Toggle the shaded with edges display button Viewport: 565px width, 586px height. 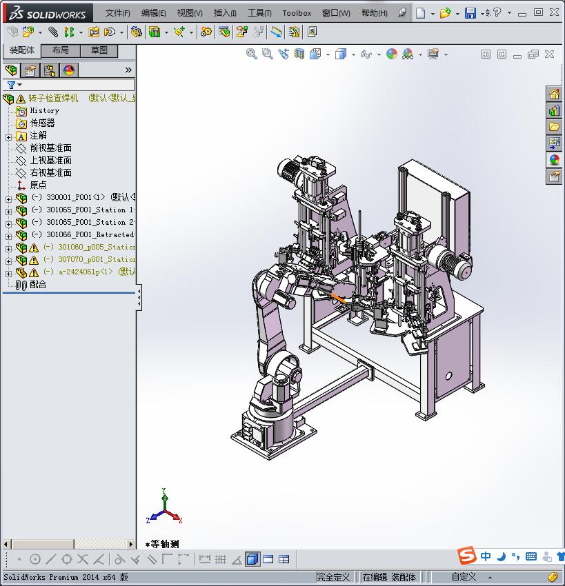click(252, 559)
